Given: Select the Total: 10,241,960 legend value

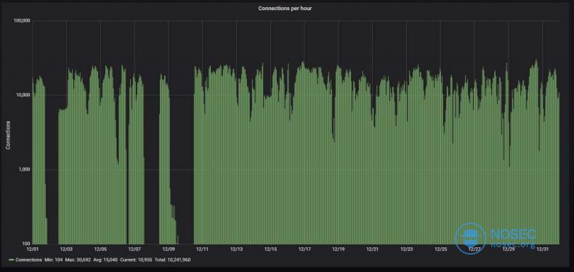Looking at the screenshot, I should pos(172,260).
